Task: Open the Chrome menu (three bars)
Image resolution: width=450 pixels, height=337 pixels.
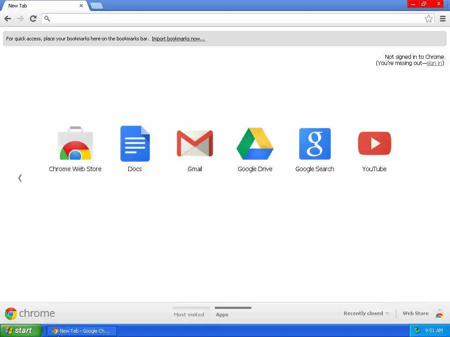Action: click(x=443, y=18)
